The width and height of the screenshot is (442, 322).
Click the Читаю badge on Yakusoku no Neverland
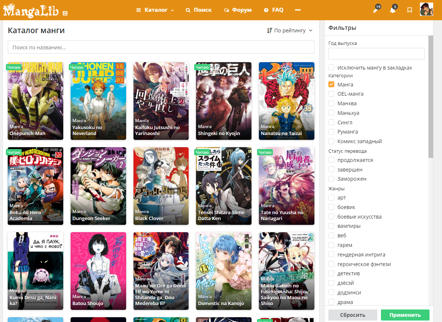coord(77,67)
